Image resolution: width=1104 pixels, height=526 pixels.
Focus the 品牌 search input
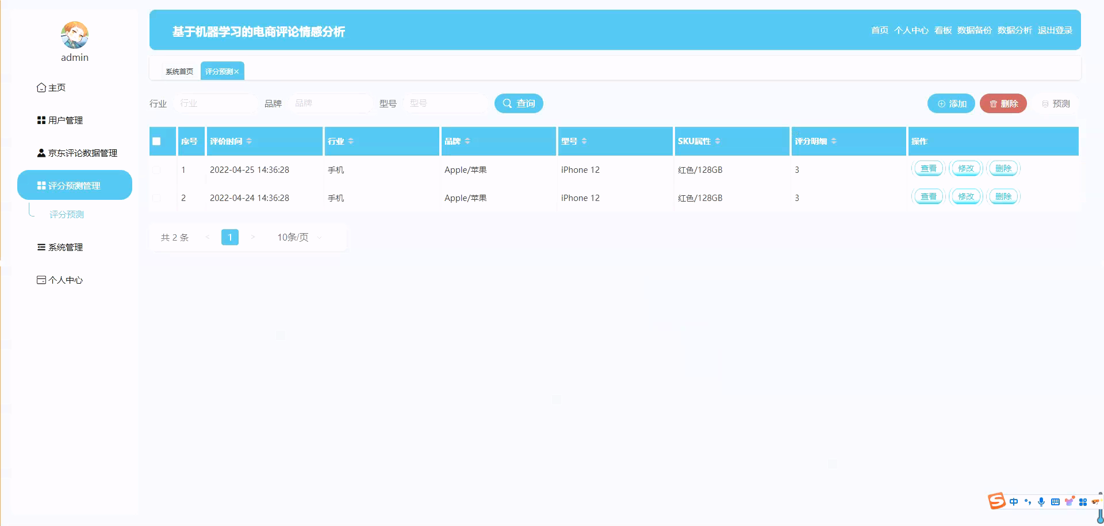[x=331, y=103]
